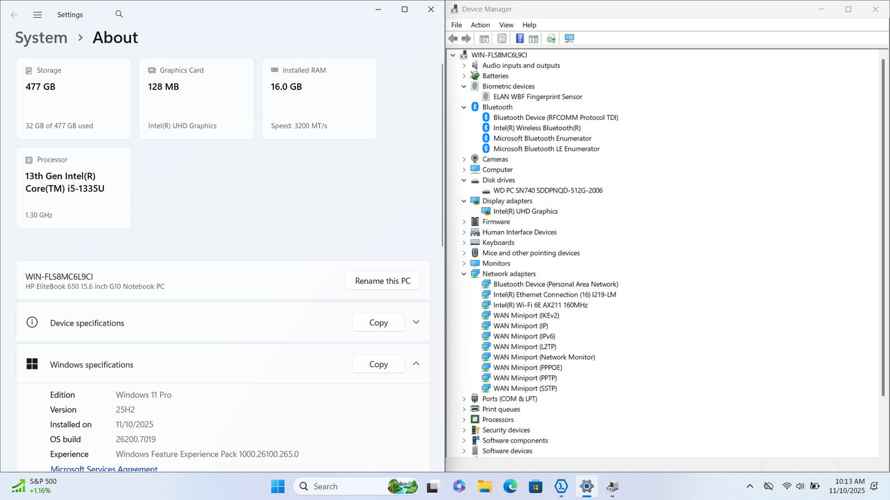This screenshot has width=890, height=500.
Task: Select Intel(R) Wi-Fi 6E AX211 160MHz adapter
Action: tap(540, 305)
